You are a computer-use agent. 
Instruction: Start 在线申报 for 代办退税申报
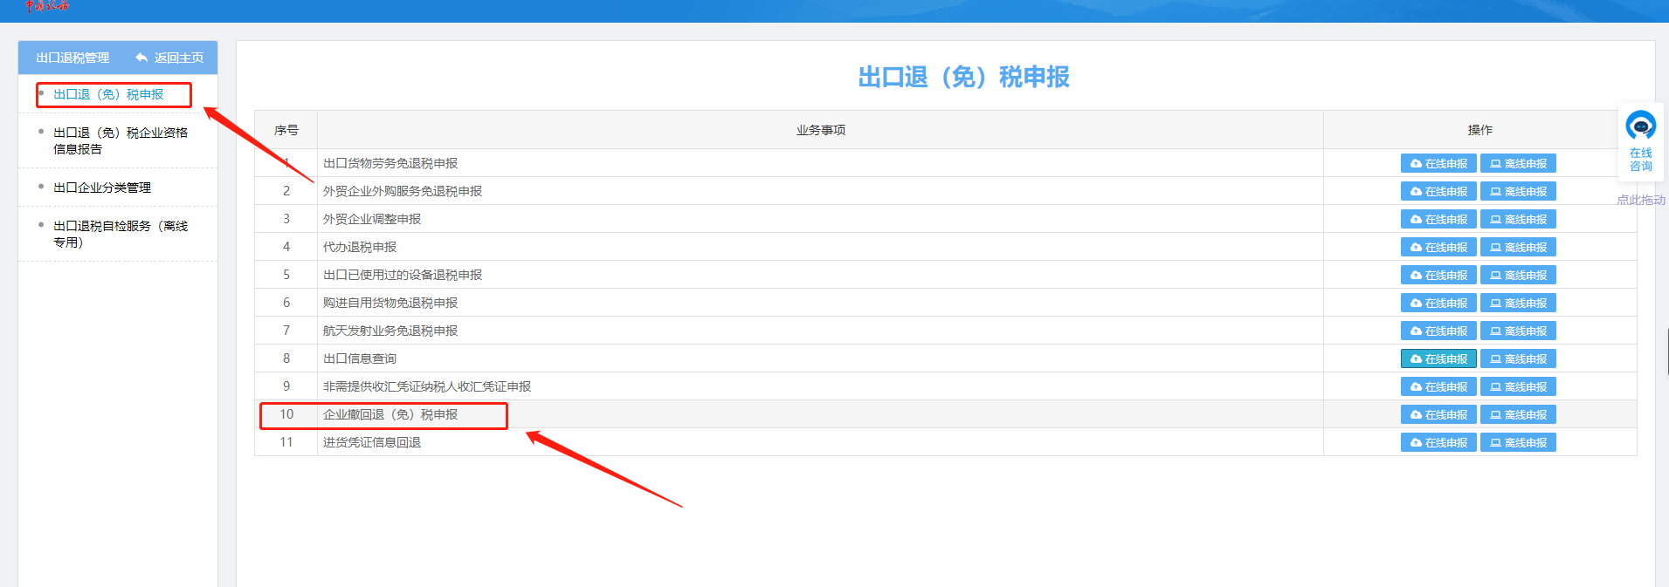[x=1438, y=248]
